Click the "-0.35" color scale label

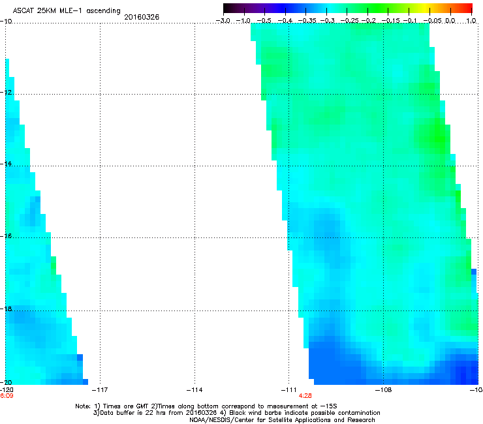tap(307, 21)
